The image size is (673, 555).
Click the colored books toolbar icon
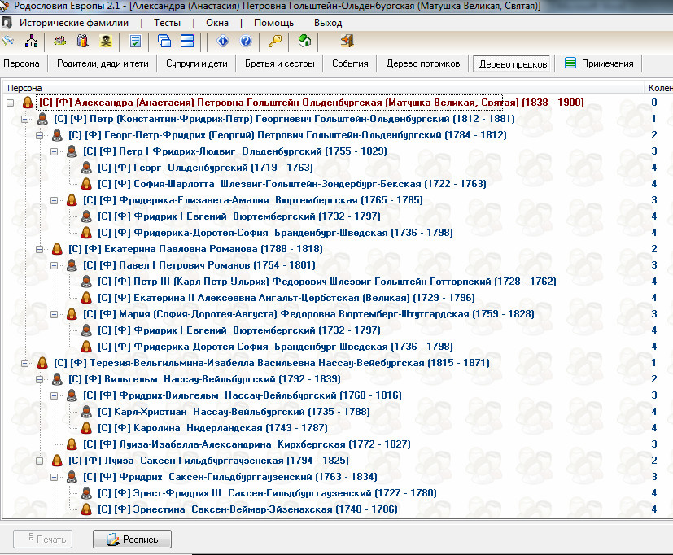(82, 42)
